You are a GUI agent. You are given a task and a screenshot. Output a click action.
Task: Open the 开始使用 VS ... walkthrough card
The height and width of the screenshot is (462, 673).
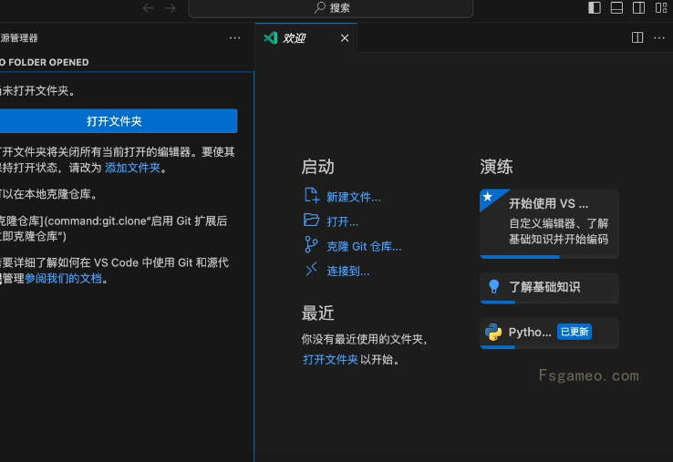click(549, 223)
